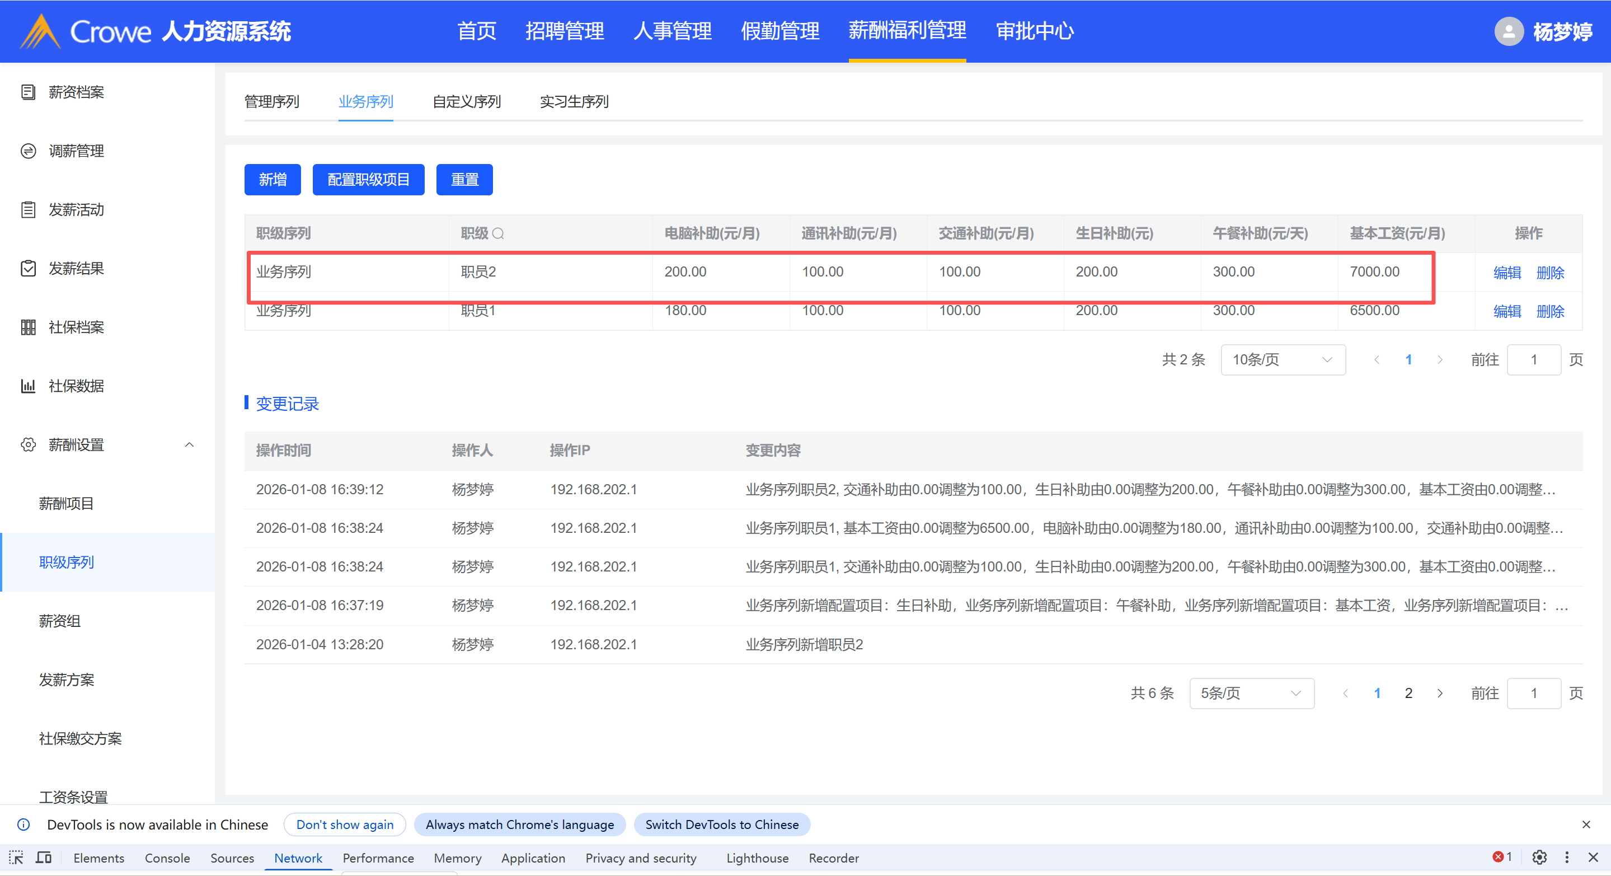This screenshot has height=876, width=1611.
Task: Open 审批中心 in top navigation
Action: tap(1035, 31)
